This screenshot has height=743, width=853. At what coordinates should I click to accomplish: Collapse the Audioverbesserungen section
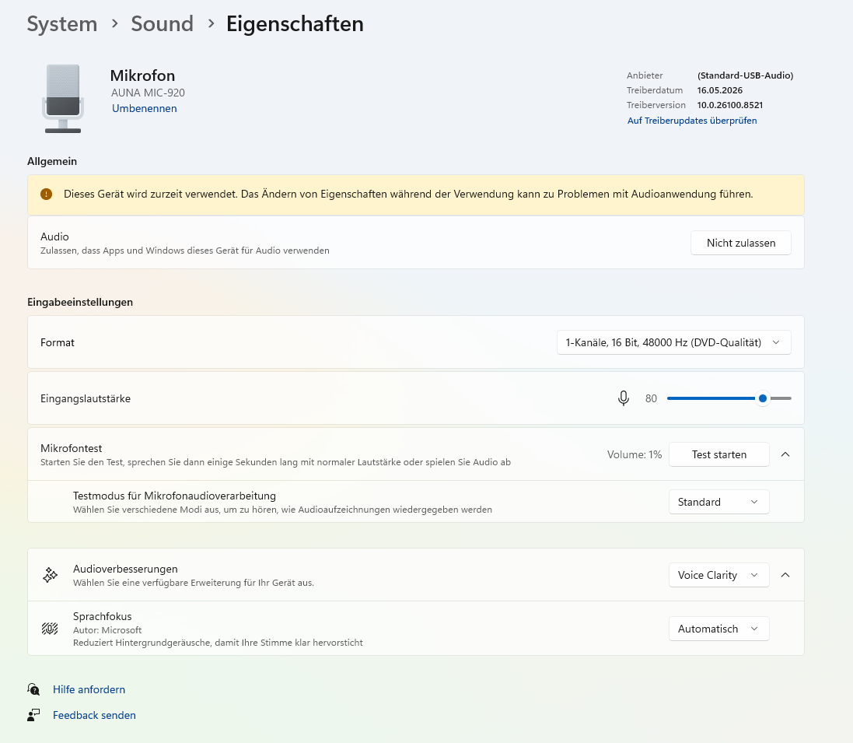click(x=785, y=576)
